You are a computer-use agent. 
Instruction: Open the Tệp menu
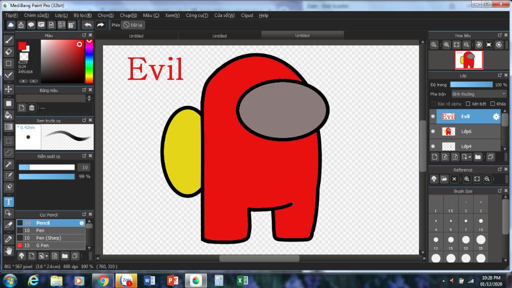tap(11, 15)
